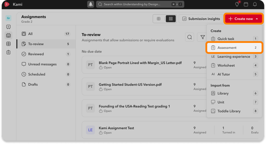Viewport: 266px width, 144px height.
Task: Click the Quick task clipboard icon
Action: pyautogui.click(x=213, y=38)
